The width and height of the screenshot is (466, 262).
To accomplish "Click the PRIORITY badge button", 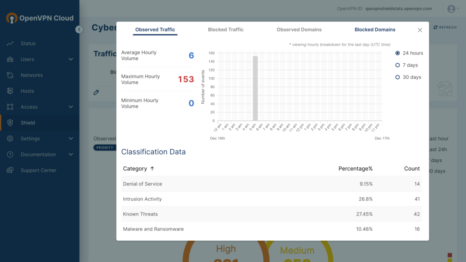I will pos(105,148).
